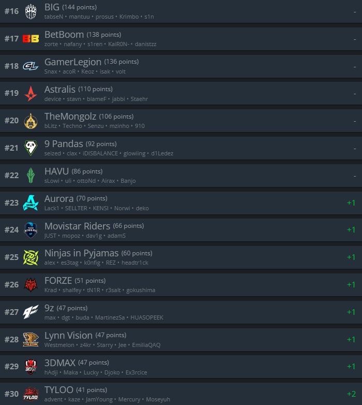Click the +2 rank change for TYLOO

[x=352, y=394]
